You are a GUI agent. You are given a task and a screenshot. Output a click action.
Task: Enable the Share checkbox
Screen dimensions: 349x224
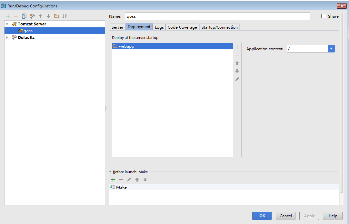pos(324,16)
